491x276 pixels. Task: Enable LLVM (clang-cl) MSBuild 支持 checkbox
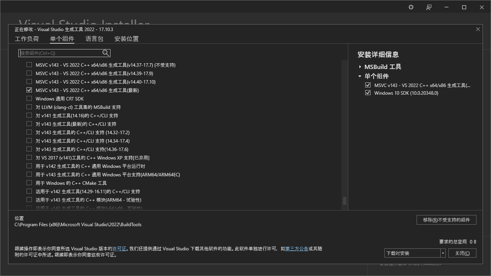(x=29, y=107)
